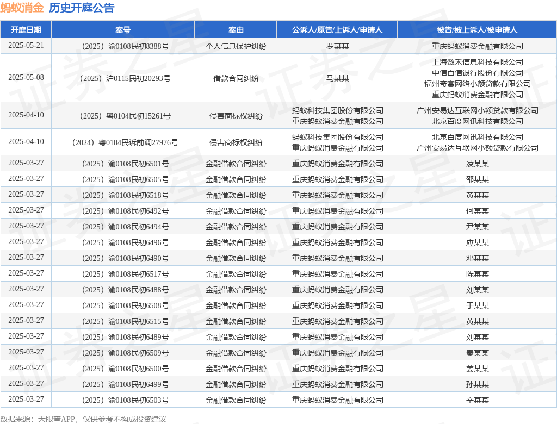Select defendant 福州奇富网络小额贷款有限公司
Image resolution: width=557 pixels, height=424 pixels.
click(478, 84)
